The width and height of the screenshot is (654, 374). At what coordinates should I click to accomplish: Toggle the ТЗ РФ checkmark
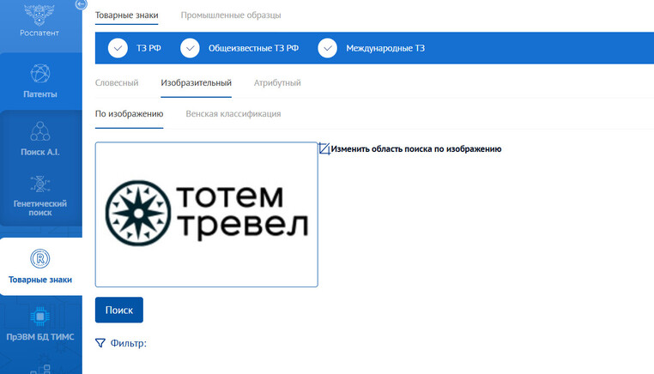(x=118, y=48)
